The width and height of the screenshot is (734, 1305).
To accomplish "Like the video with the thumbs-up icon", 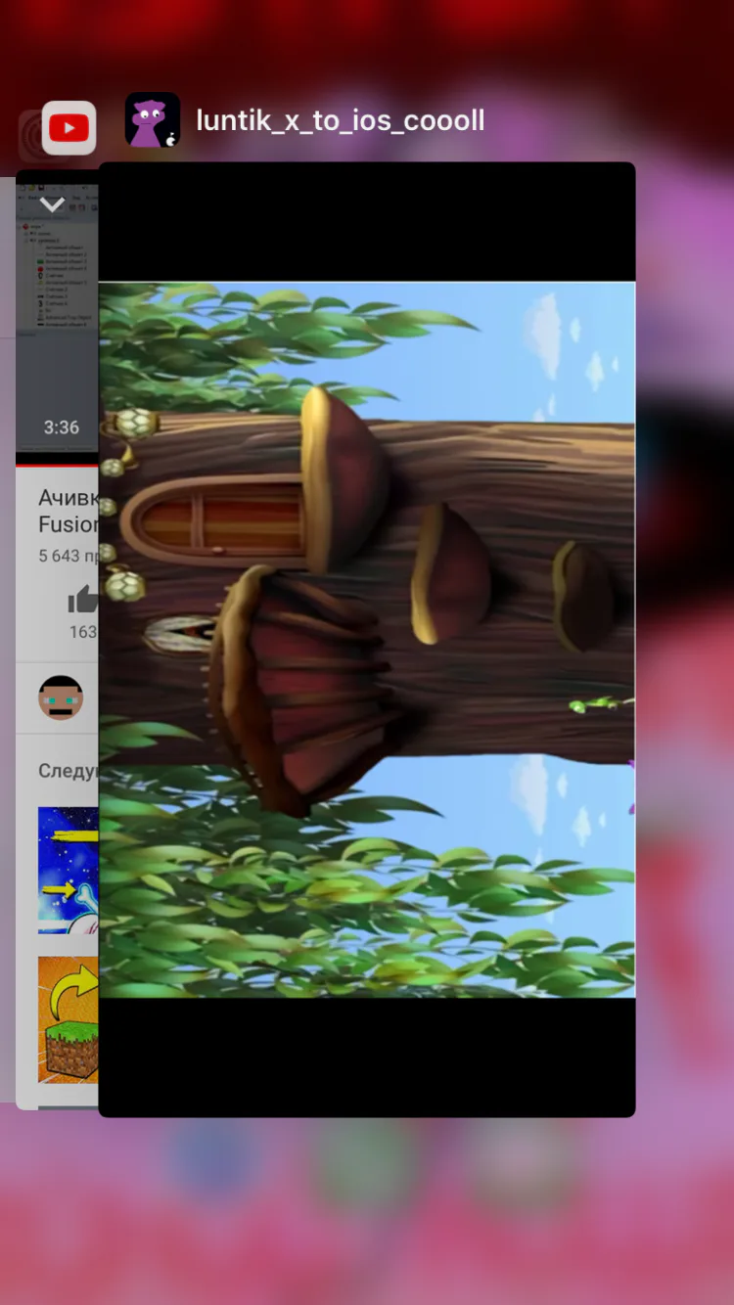I will coord(84,600).
